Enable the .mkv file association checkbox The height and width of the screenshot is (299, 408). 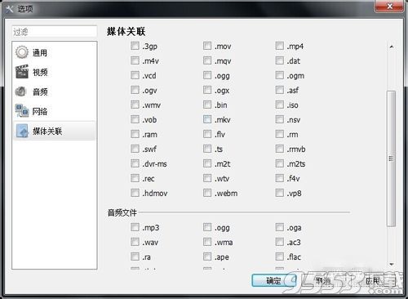coord(207,119)
